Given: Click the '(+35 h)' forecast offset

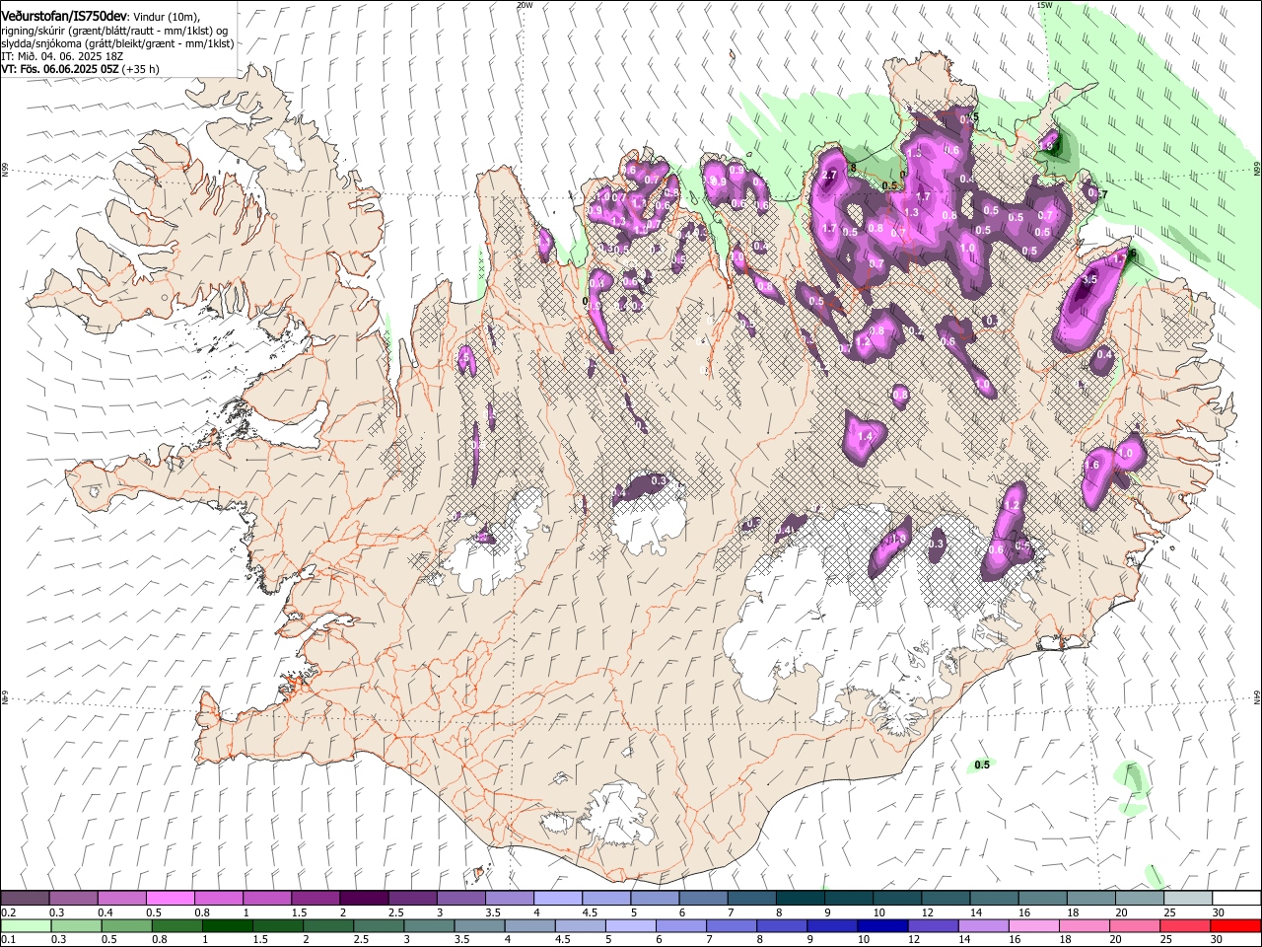Looking at the screenshot, I should 141,69.
